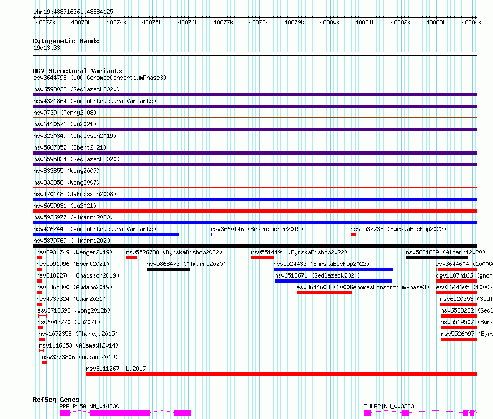This screenshot has width=493, height=419.
Task: Click nsv4262445 (gnomADStructuralVariants) label
Action: (95, 229)
